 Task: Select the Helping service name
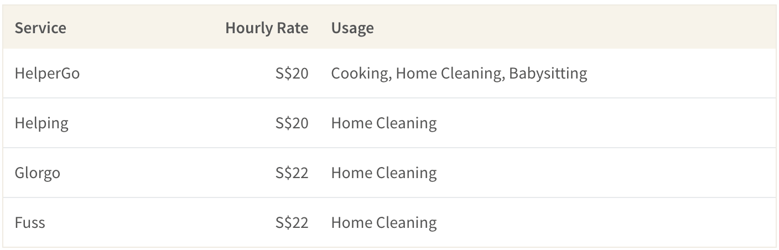41,123
